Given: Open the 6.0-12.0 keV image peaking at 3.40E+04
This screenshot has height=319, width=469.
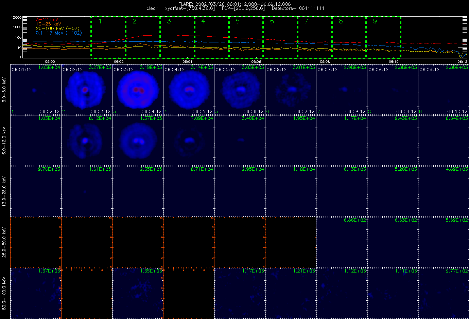Looking at the screenshot, I should point(240,140).
